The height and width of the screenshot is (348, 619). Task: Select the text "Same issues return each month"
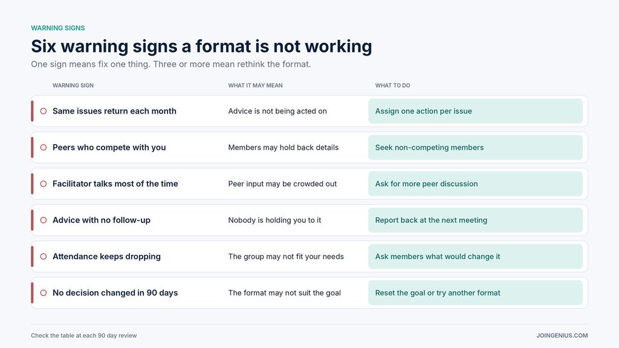coord(114,111)
